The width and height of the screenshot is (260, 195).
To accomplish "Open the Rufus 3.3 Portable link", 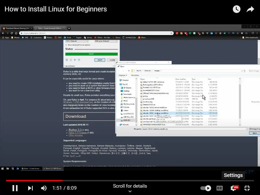I will click(x=78, y=133).
